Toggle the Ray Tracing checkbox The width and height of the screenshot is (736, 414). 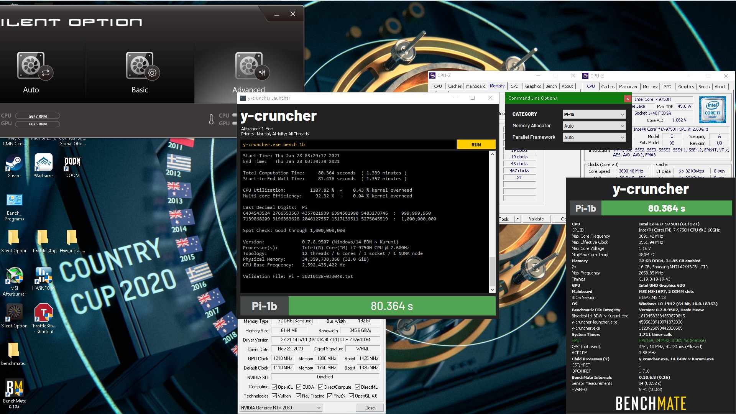pos(298,396)
